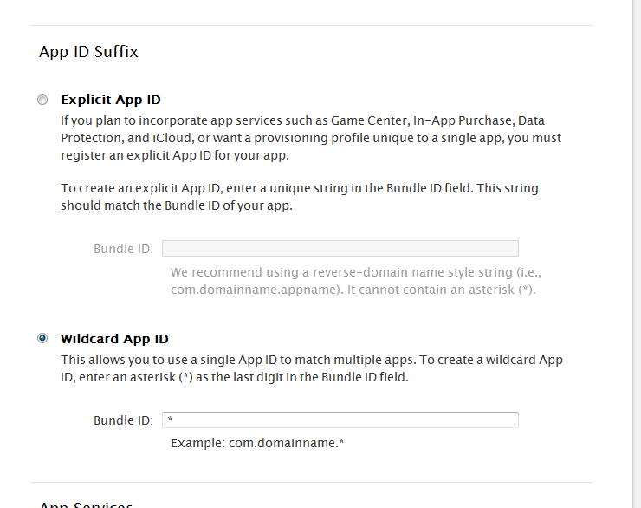Select the Wildcard App ID radio button
Image resolution: width=641 pixels, height=508 pixels.
[42, 338]
